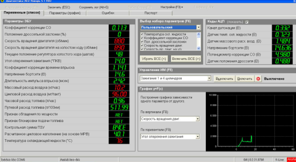Toggle Коэффициент коррекции СО checkbox in list

coord(142,38)
